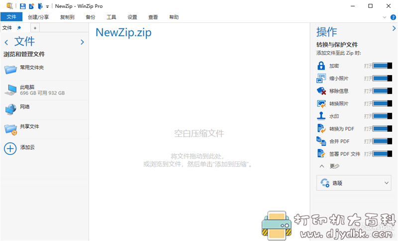Click the blue bookmark-style quick access icon
The height and width of the screenshot is (241, 398).
(40, 6)
